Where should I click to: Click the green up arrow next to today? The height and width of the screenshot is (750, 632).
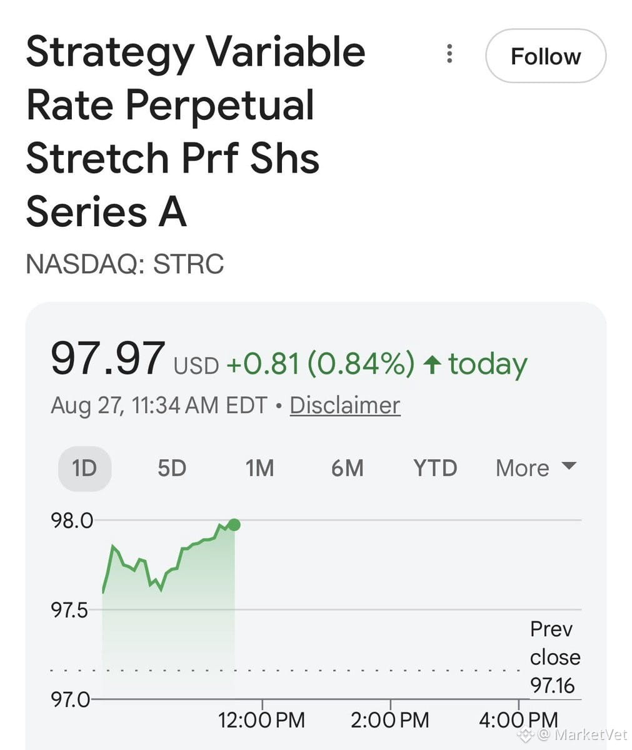pos(433,364)
